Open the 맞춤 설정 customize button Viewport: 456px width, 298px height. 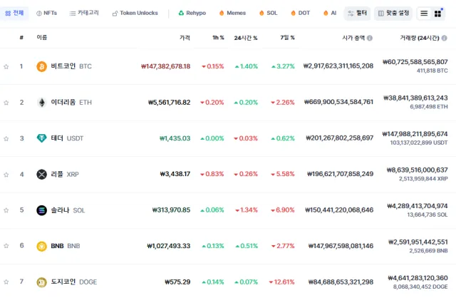point(393,13)
